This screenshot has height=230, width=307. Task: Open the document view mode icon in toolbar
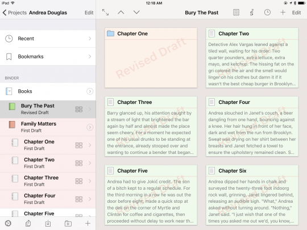pyautogui.click(x=236, y=12)
